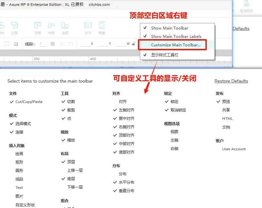Screen dimensions: 262x208
Task: Click the distribute horizontally (水平) icon
Action: 88,26
